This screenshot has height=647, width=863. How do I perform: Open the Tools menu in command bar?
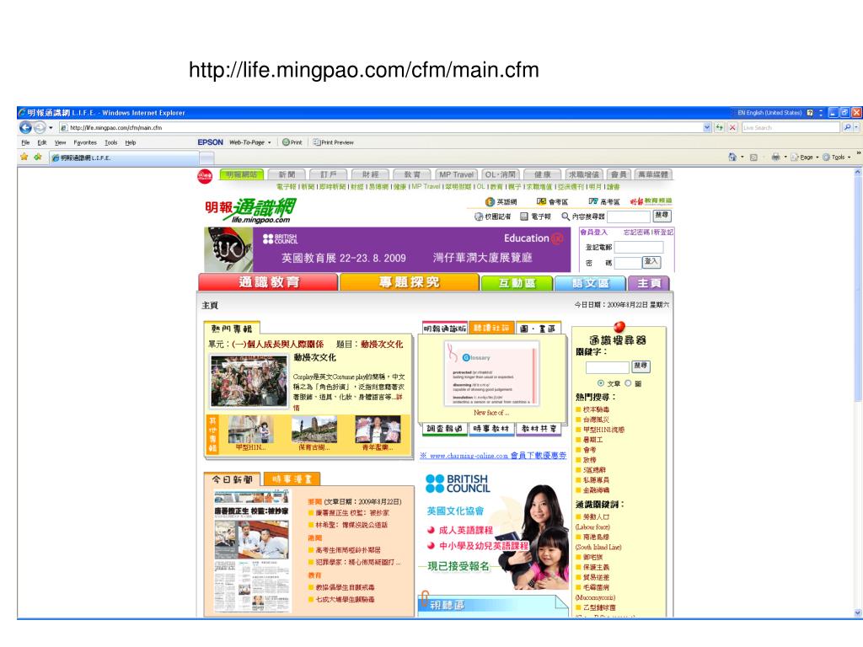[x=836, y=158]
